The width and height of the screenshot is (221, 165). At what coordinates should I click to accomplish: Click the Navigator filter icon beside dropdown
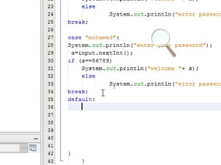pyautogui.click(x=33, y=148)
